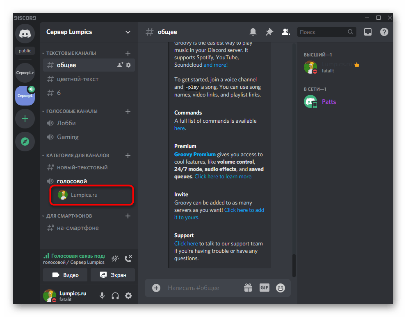Toggle the member list visibility
406x317 pixels.
(286, 32)
